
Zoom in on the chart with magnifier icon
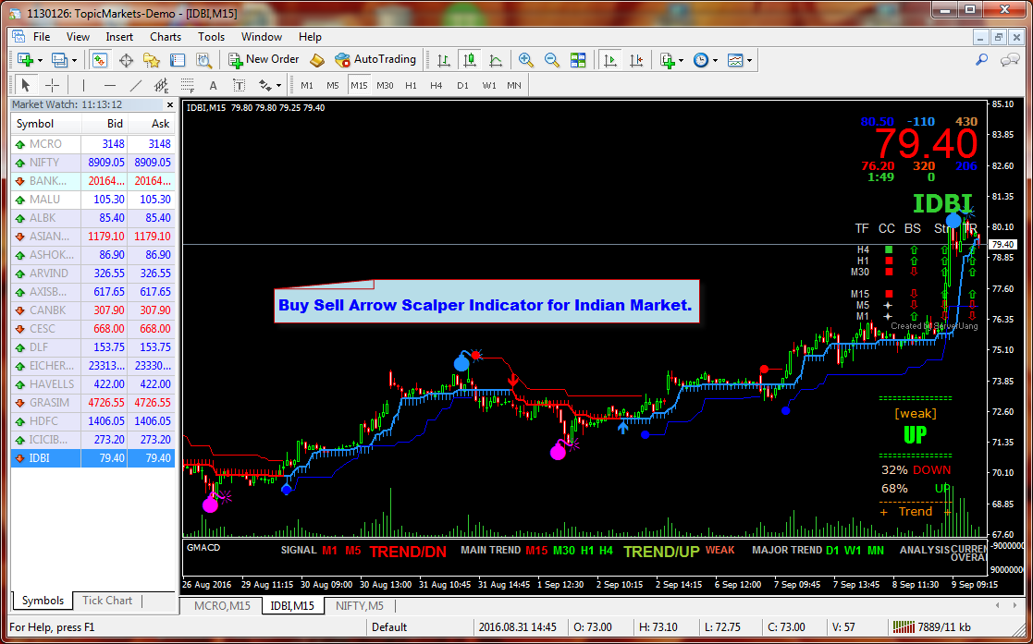click(524, 59)
